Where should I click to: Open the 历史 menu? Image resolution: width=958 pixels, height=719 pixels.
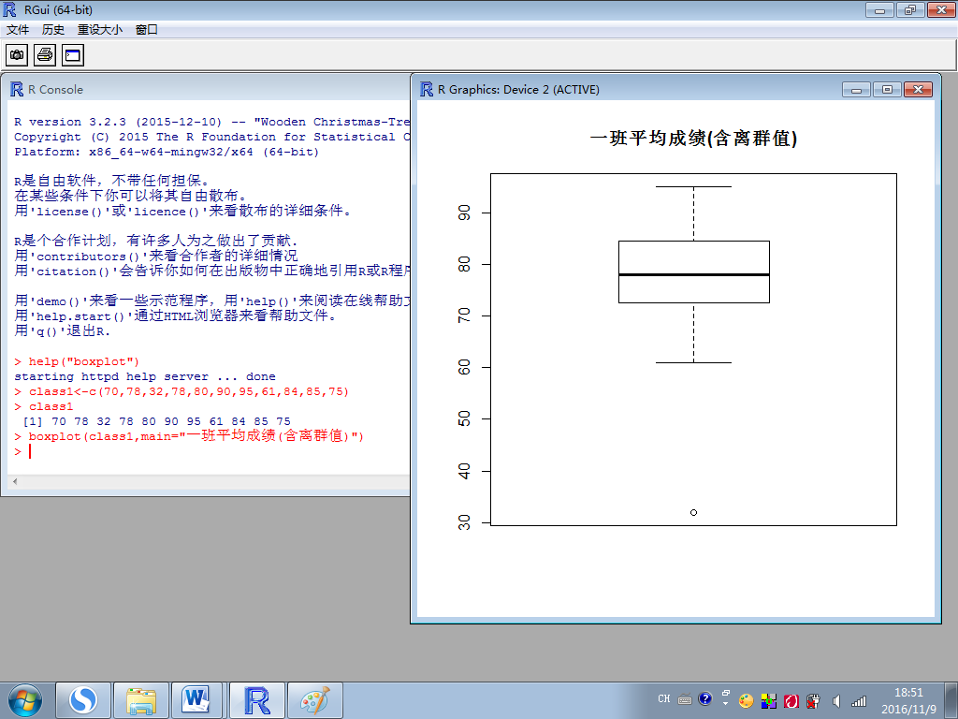coord(53,29)
